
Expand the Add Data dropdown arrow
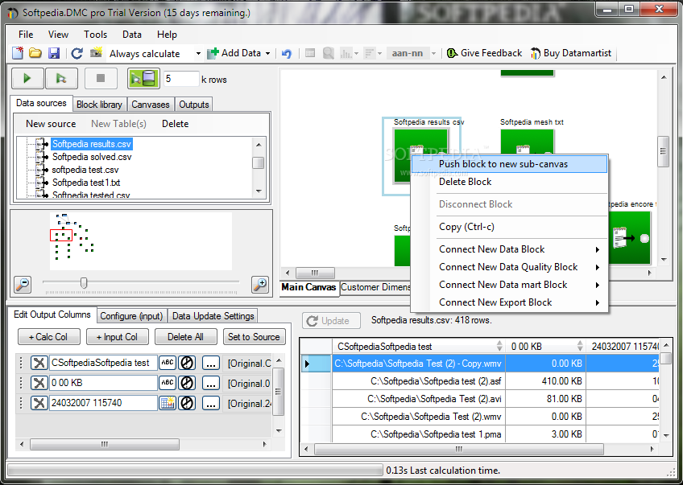pyautogui.click(x=267, y=54)
